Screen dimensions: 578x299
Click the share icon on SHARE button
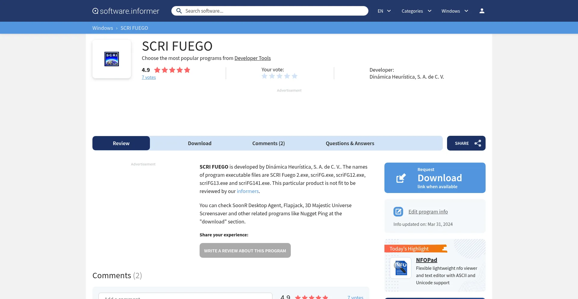(477, 143)
